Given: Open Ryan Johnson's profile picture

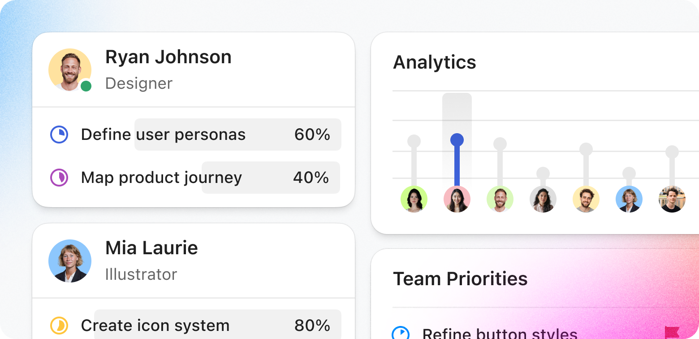Looking at the screenshot, I should click(69, 70).
